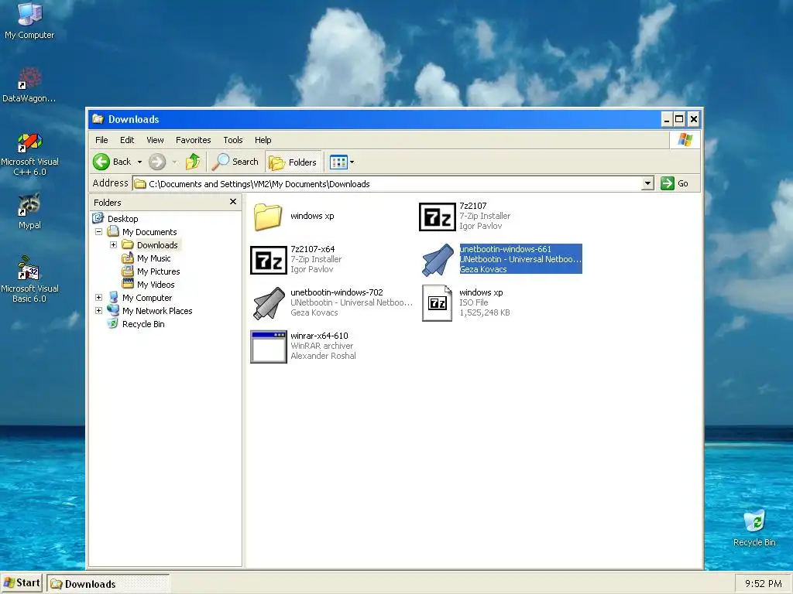Maximize the Downloads window

point(680,119)
